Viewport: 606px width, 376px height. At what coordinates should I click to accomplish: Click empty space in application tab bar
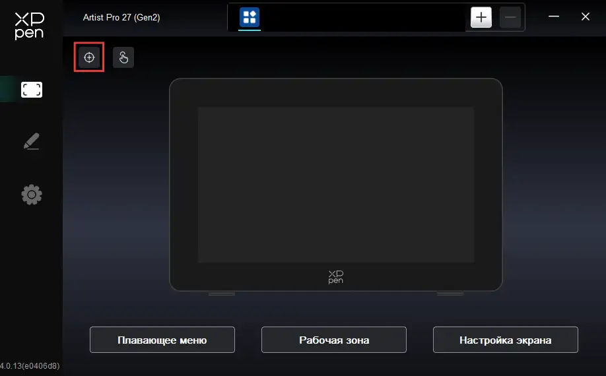pyautogui.click(x=363, y=17)
